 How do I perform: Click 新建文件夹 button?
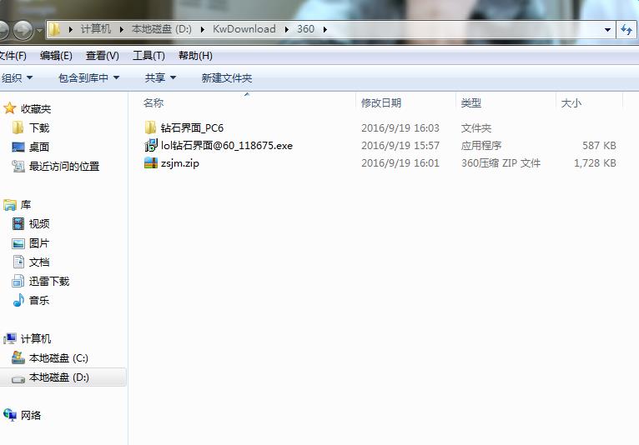227,77
